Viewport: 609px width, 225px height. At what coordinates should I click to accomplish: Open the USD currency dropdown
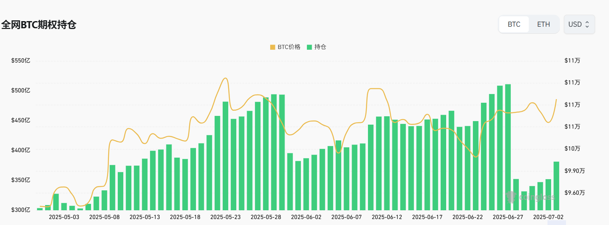coord(579,24)
